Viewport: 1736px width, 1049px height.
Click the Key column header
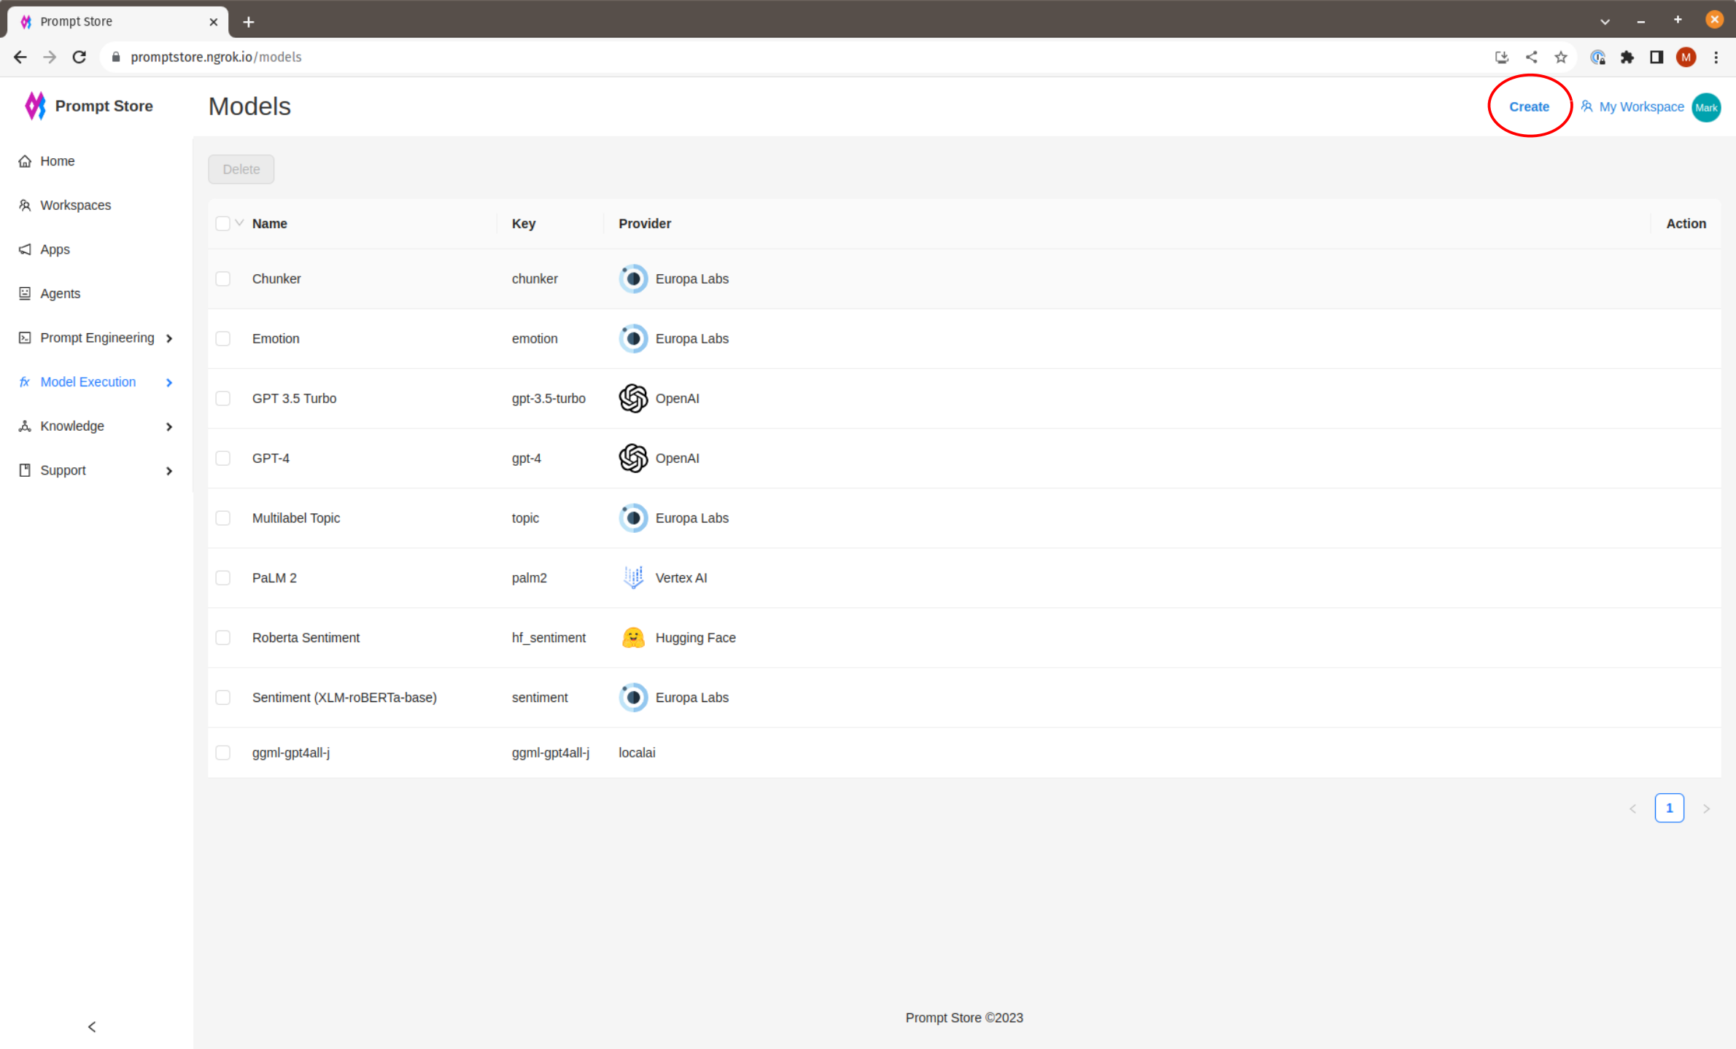pyautogui.click(x=524, y=224)
